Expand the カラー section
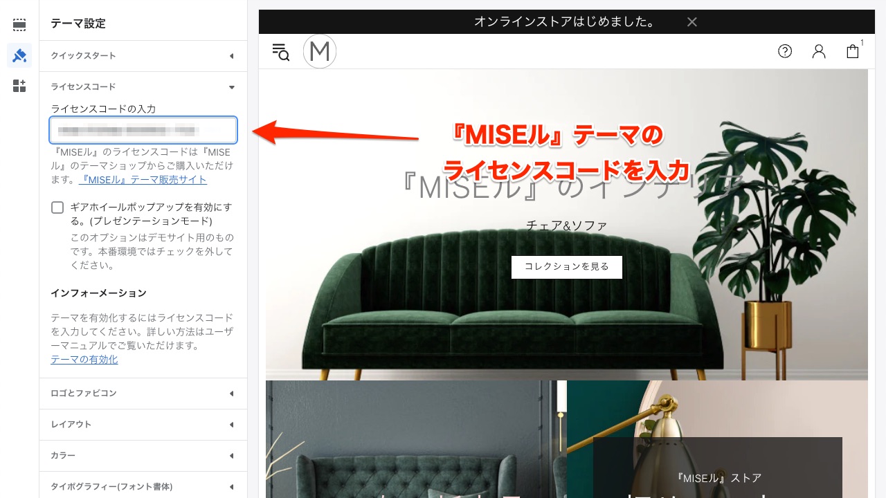Screen dimensions: 886x498 coord(143,456)
